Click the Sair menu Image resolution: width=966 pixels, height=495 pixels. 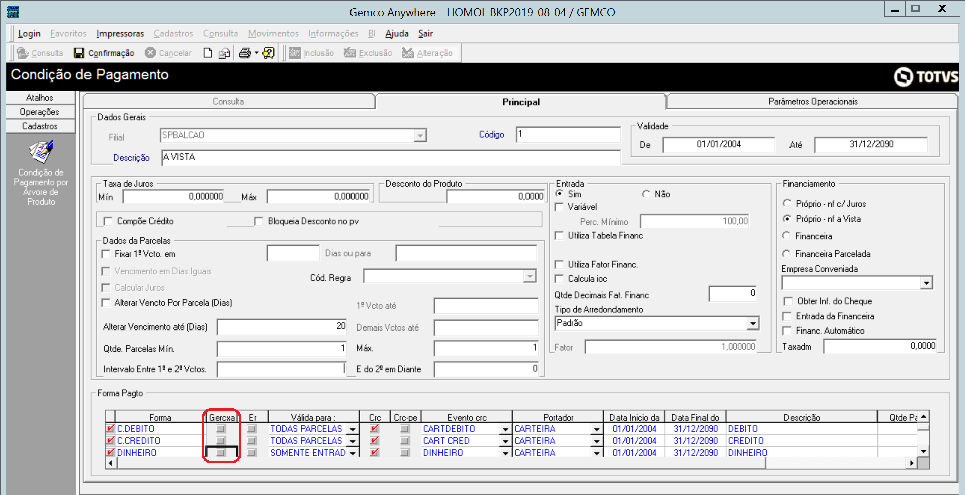tap(425, 33)
